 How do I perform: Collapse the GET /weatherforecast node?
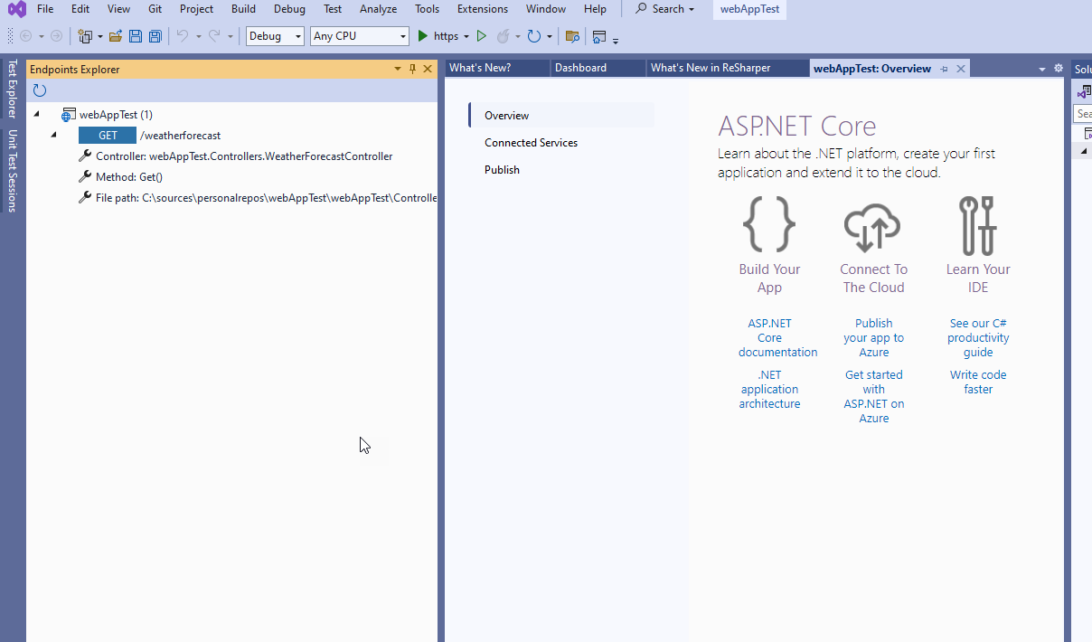tap(53, 135)
